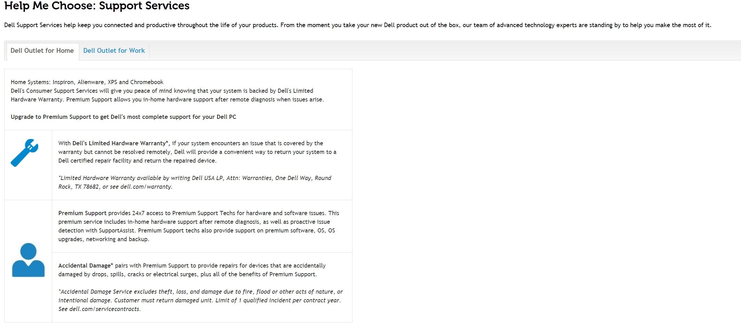Screen dimensions: 741x327
Task: Click the dell.com/servicecontracts text
Action: 105,309
